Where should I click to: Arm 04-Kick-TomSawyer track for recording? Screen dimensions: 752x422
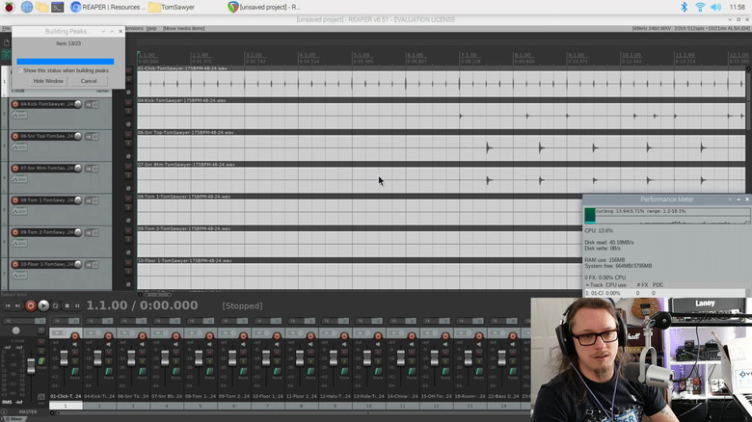[x=15, y=104]
